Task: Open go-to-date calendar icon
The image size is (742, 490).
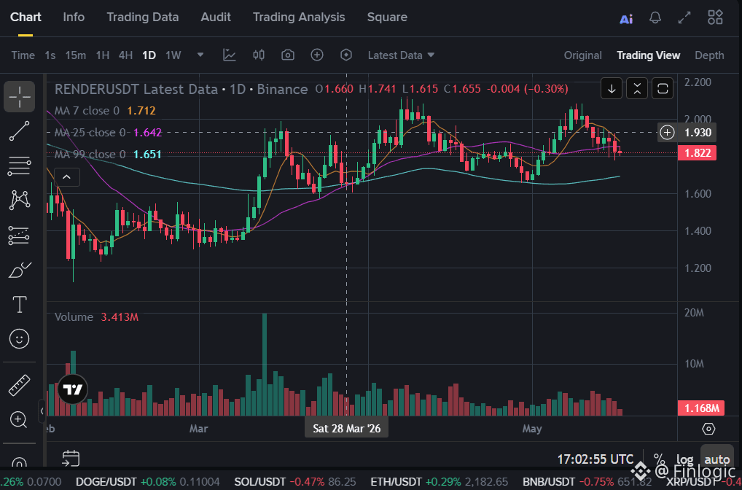Action: (x=71, y=458)
